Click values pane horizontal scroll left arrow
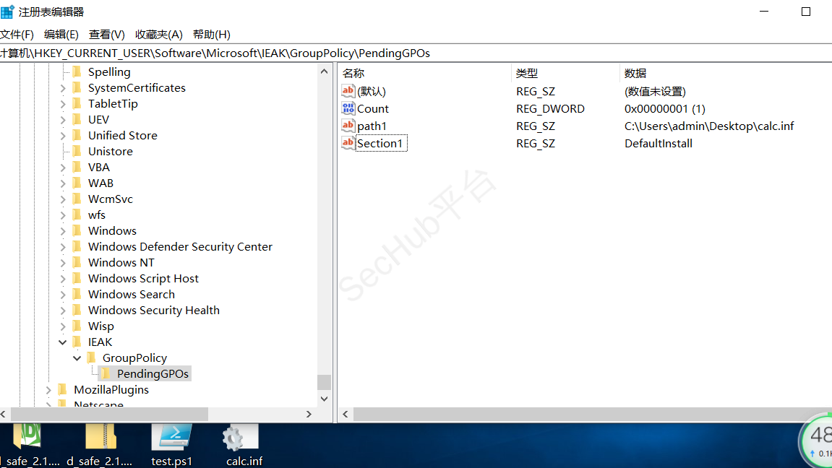This screenshot has height=468, width=832. 346,414
